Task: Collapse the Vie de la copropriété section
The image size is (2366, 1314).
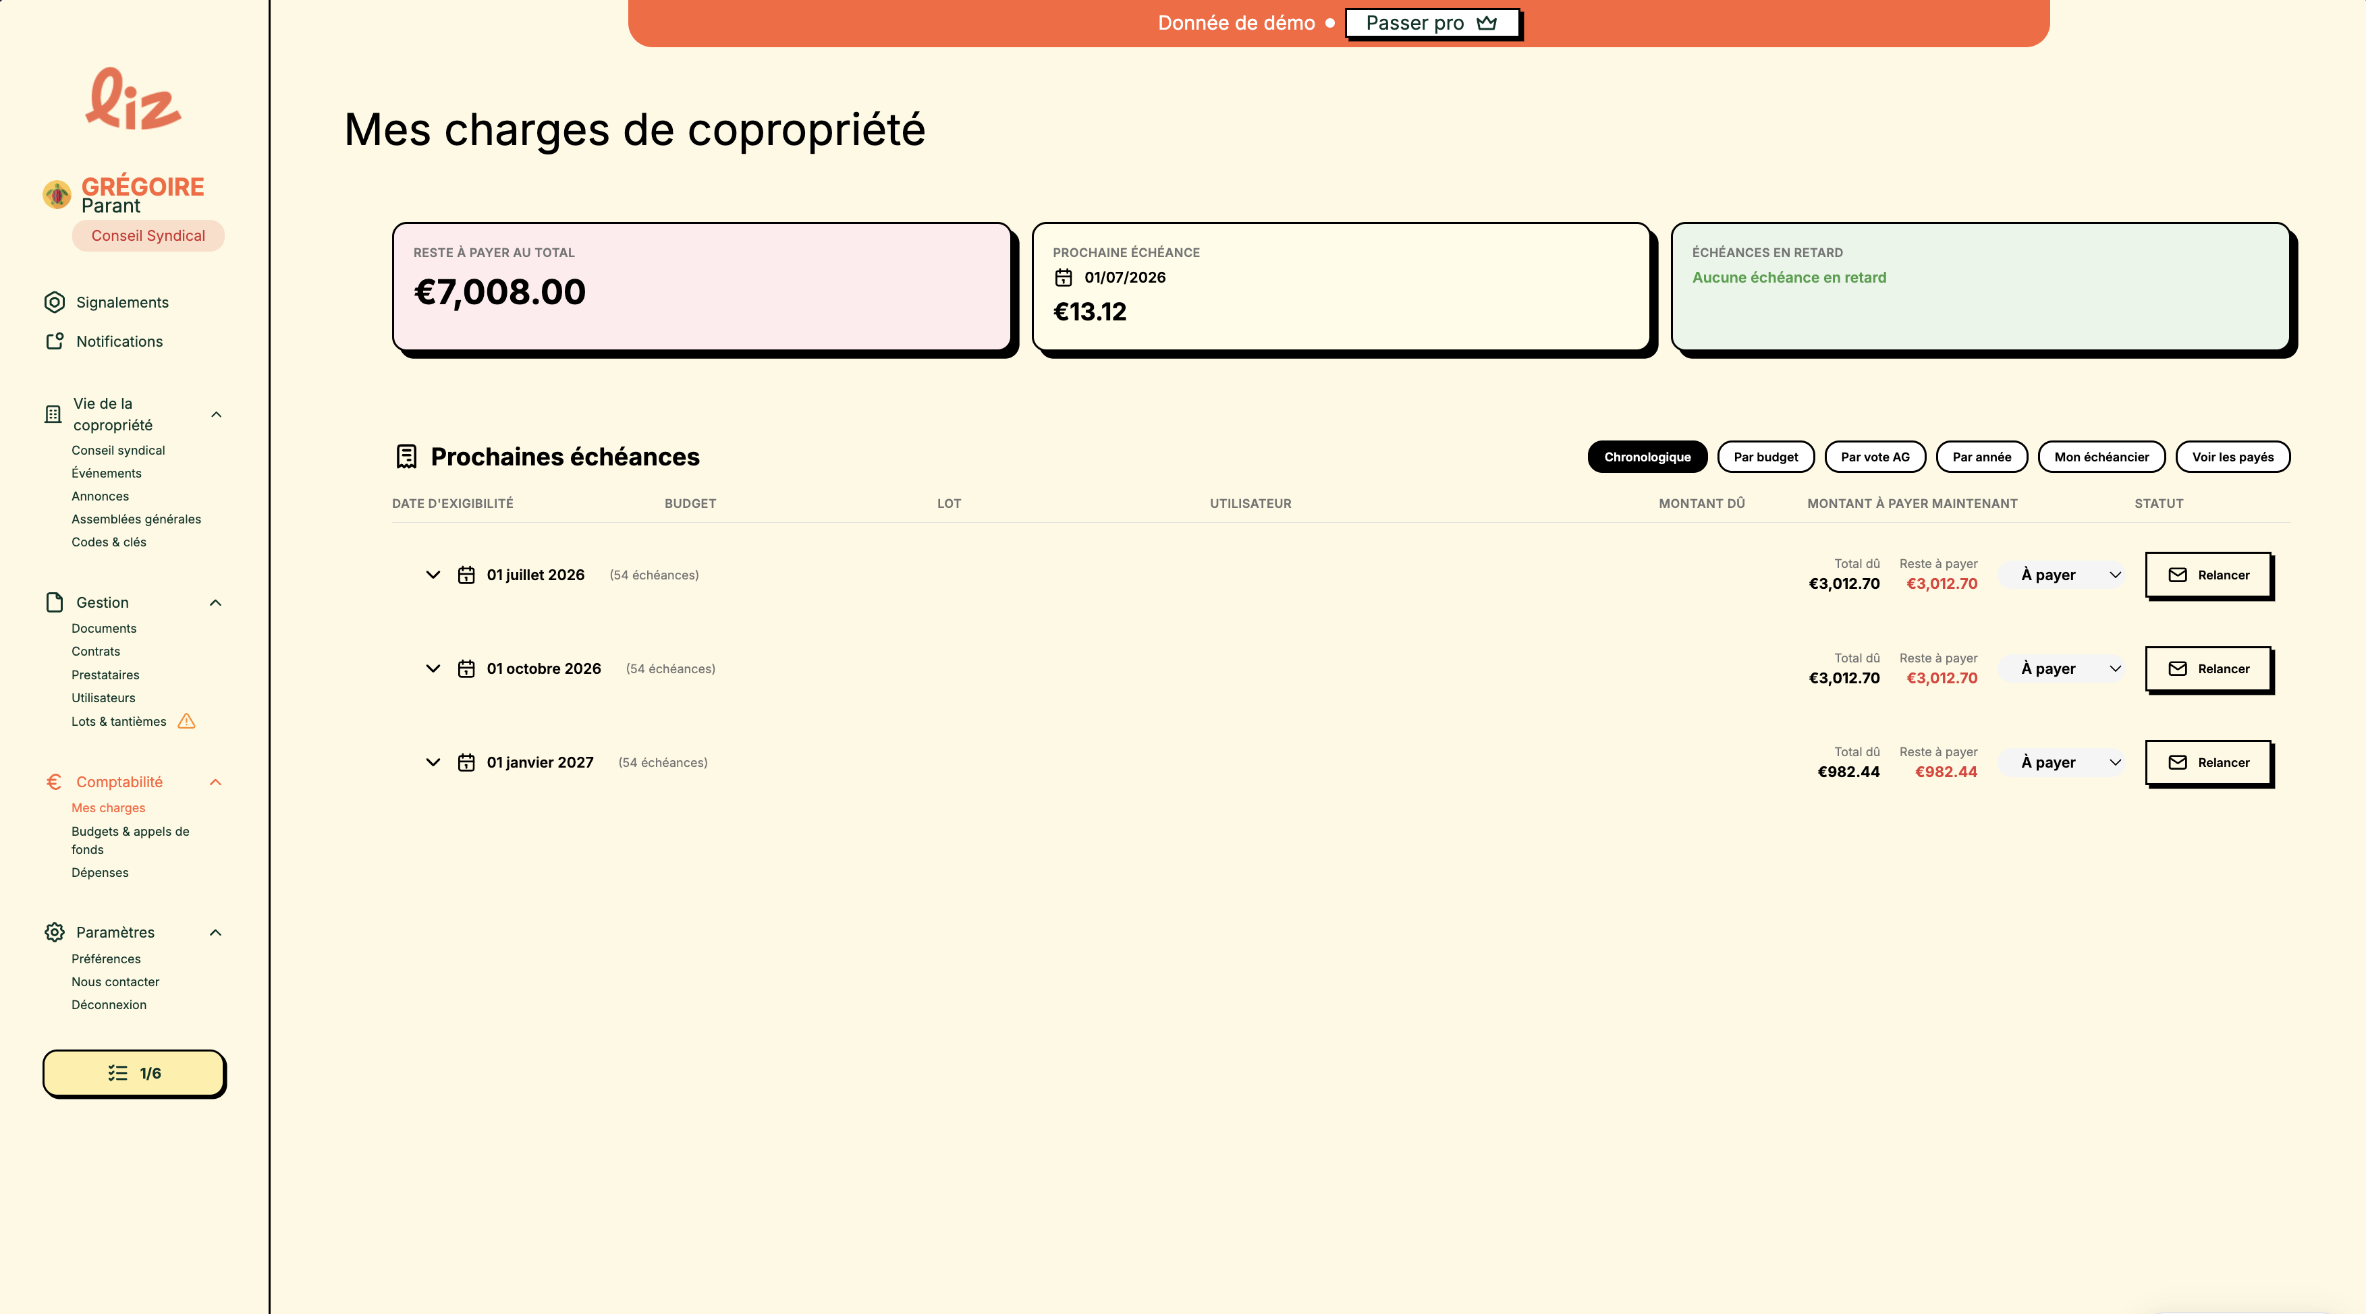Action: [216, 414]
